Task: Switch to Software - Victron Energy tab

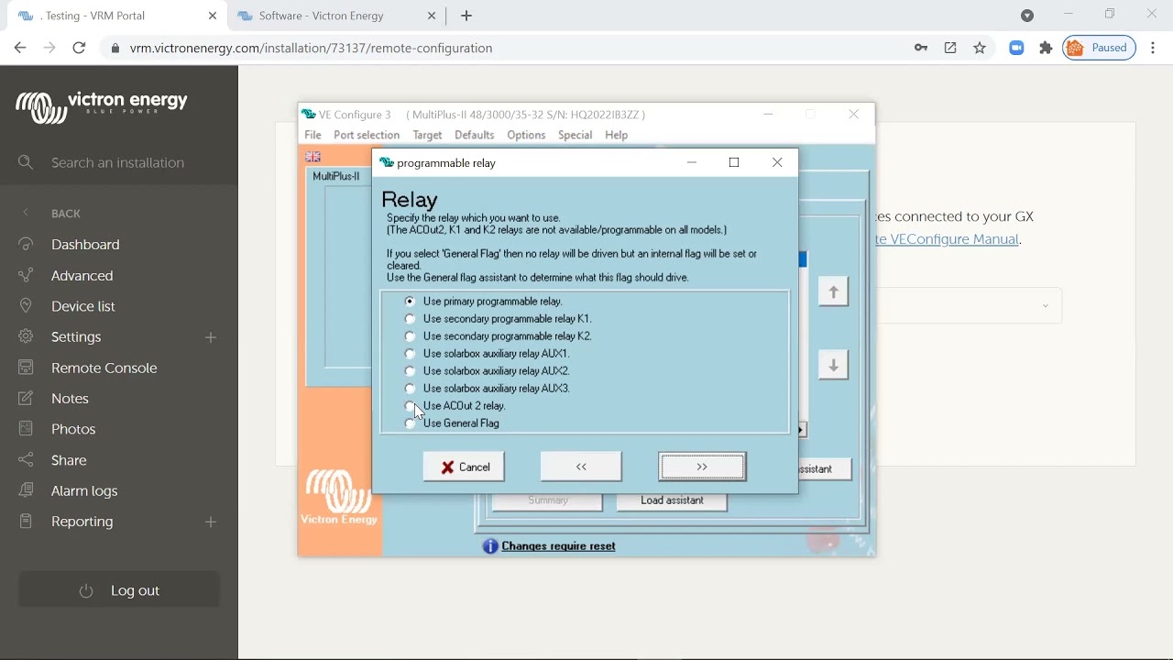Action: tap(335, 16)
